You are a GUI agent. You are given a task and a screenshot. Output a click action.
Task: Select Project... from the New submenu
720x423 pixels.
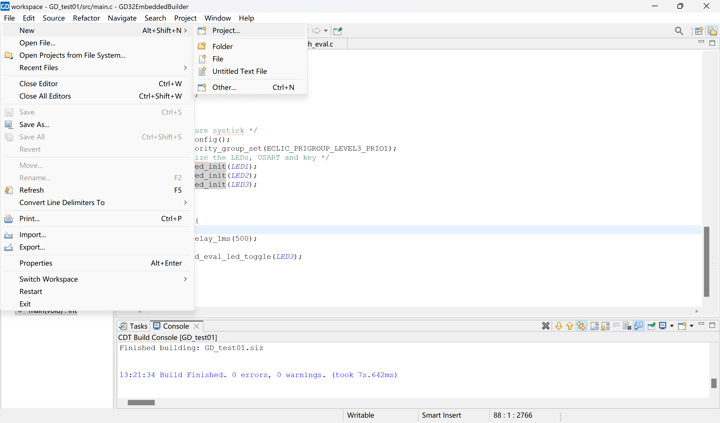[226, 31]
